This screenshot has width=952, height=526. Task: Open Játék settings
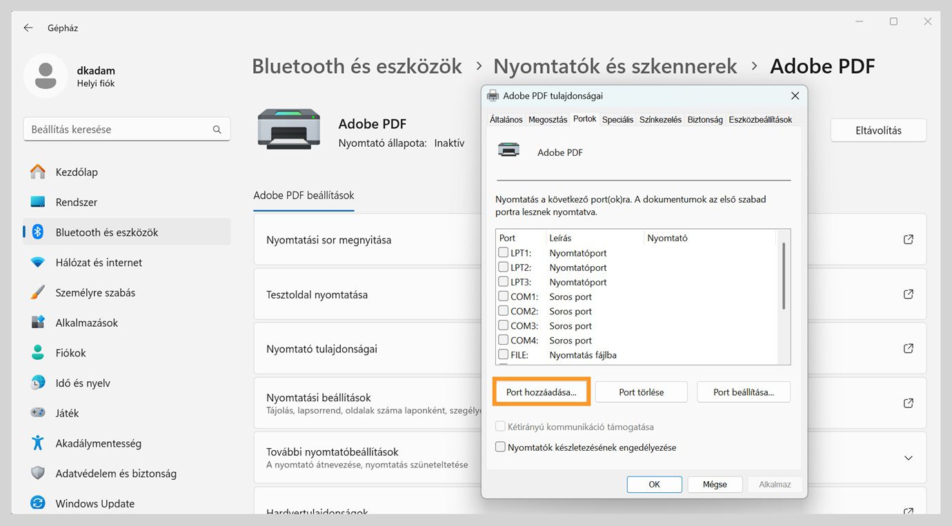pyautogui.click(x=71, y=412)
